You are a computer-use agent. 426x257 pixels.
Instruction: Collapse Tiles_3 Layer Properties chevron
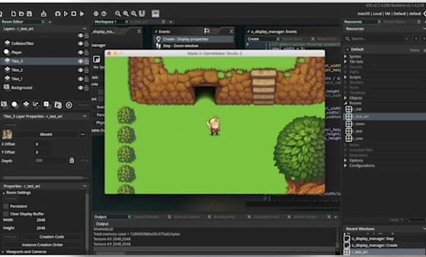[85, 116]
